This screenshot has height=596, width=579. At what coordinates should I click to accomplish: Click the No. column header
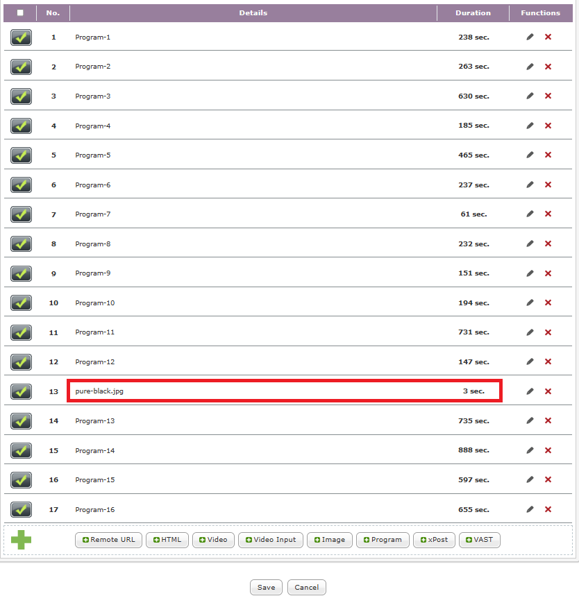[53, 13]
